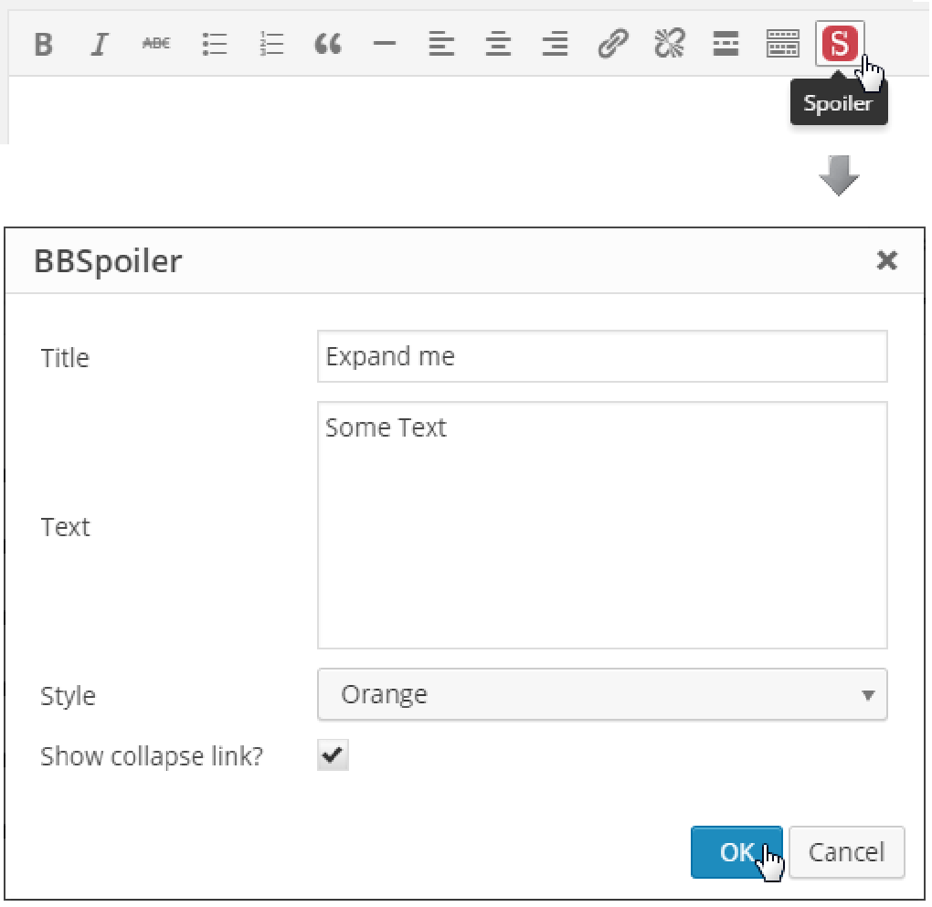
Task: Insert a horizontal line
Action: pyautogui.click(x=385, y=43)
